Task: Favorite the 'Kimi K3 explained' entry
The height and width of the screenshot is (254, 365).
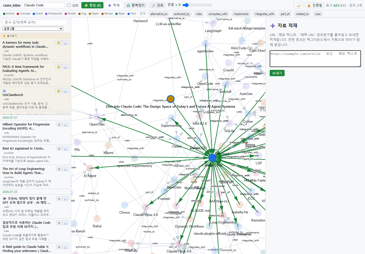Action: [x=59, y=149]
